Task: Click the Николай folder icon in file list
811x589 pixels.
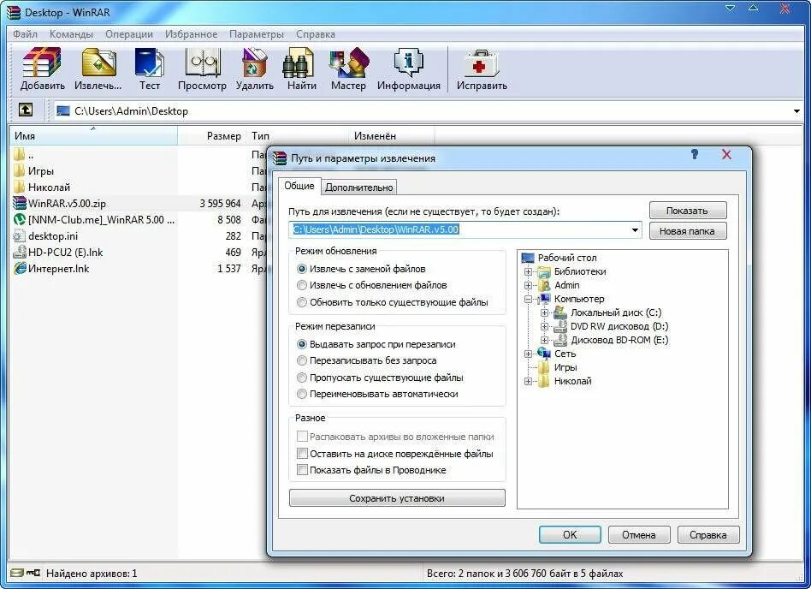Action: [x=20, y=187]
